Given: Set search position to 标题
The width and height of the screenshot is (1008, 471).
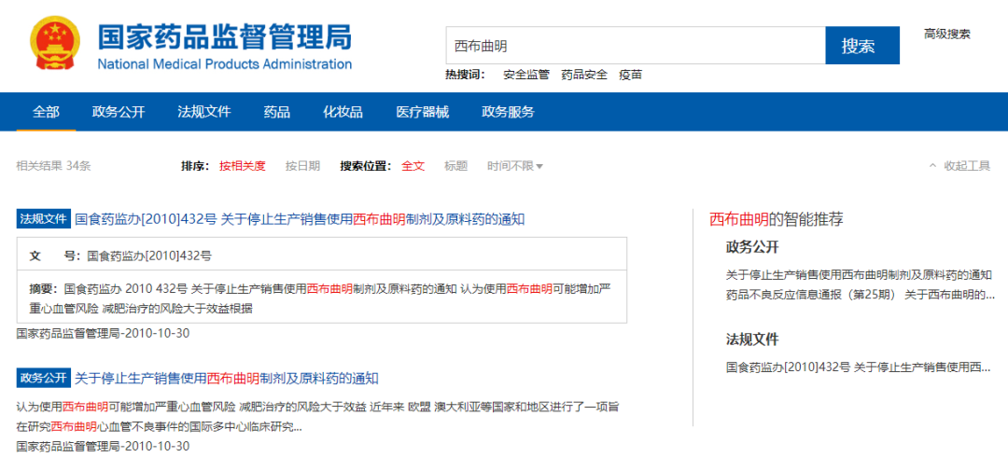Looking at the screenshot, I should tap(455, 166).
